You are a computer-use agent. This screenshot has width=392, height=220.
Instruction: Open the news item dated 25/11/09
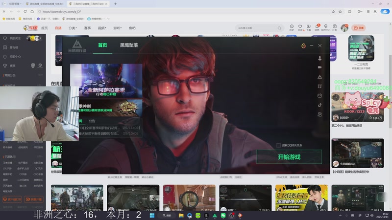[x=109, y=128]
